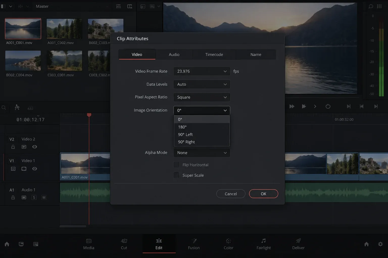This screenshot has height=258, width=388.
Task: Toggle auto track selector on Video 1
Action: click(x=13, y=169)
